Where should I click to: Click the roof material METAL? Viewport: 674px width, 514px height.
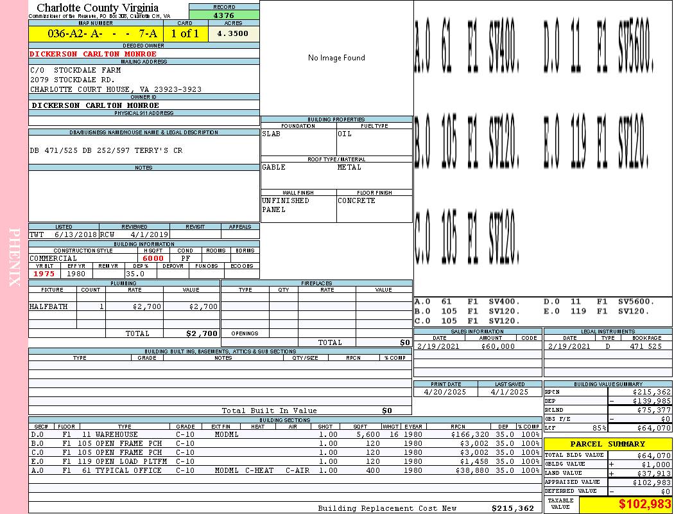(x=349, y=167)
